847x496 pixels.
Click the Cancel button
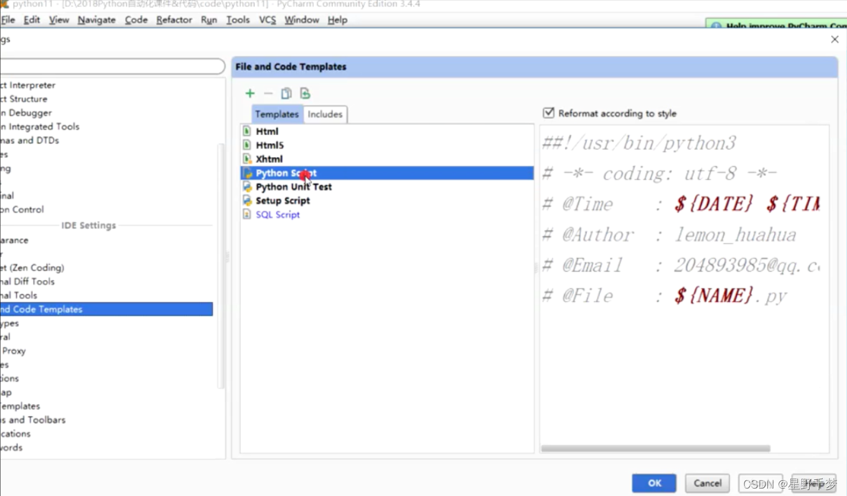pos(708,483)
